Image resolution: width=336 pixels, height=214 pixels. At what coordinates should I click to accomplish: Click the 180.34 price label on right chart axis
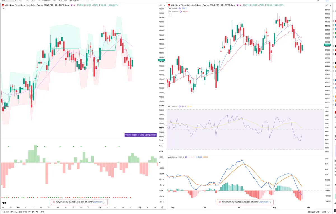point(327,45)
